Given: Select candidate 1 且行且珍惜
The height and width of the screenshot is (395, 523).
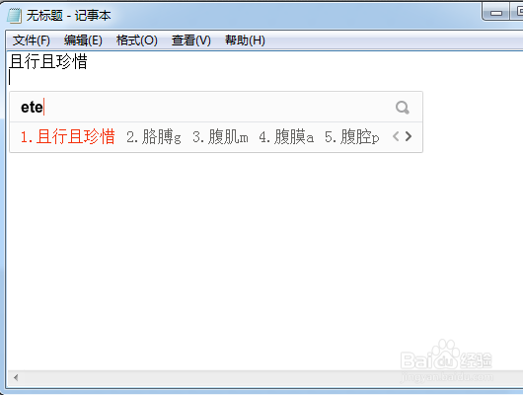Looking at the screenshot, I should [68, 136].
